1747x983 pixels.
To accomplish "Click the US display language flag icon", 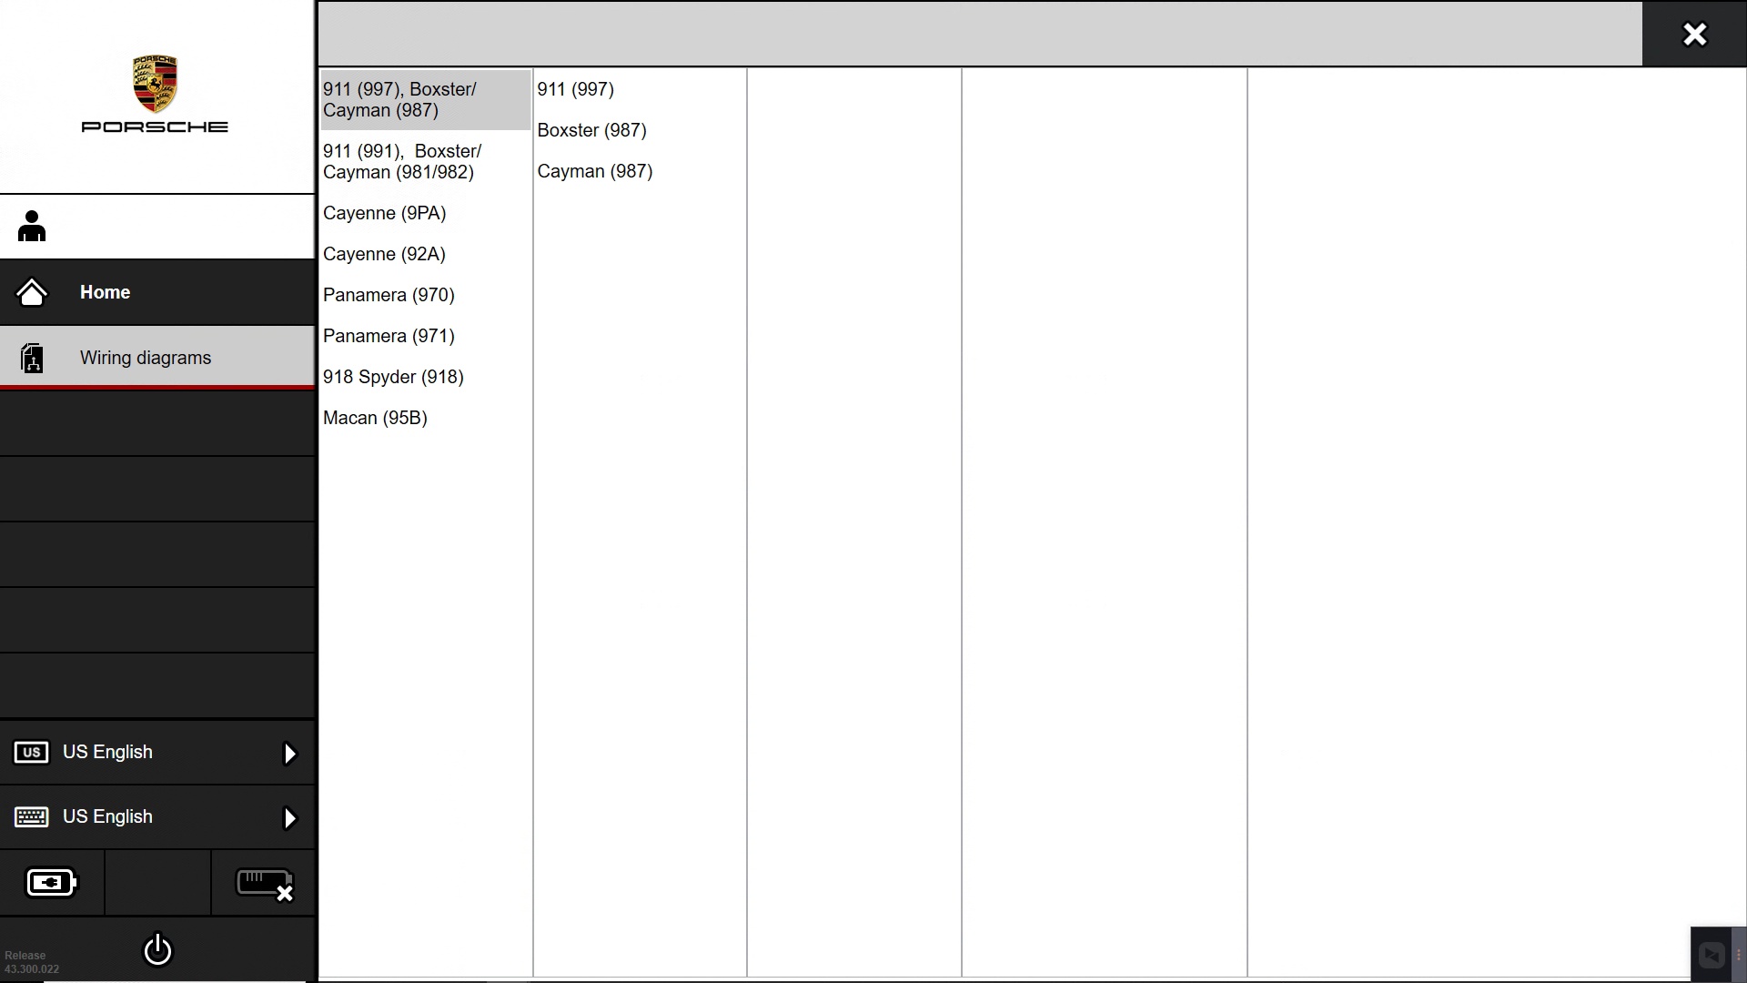I will coord(32,753).
